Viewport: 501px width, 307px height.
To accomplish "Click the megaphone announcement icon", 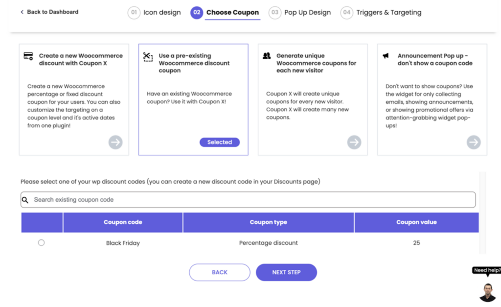I will (387, 56).
